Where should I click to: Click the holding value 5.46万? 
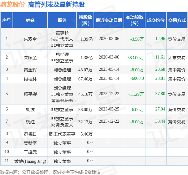(x=86, y=134)
